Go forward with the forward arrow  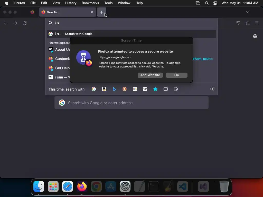point(15,23)
